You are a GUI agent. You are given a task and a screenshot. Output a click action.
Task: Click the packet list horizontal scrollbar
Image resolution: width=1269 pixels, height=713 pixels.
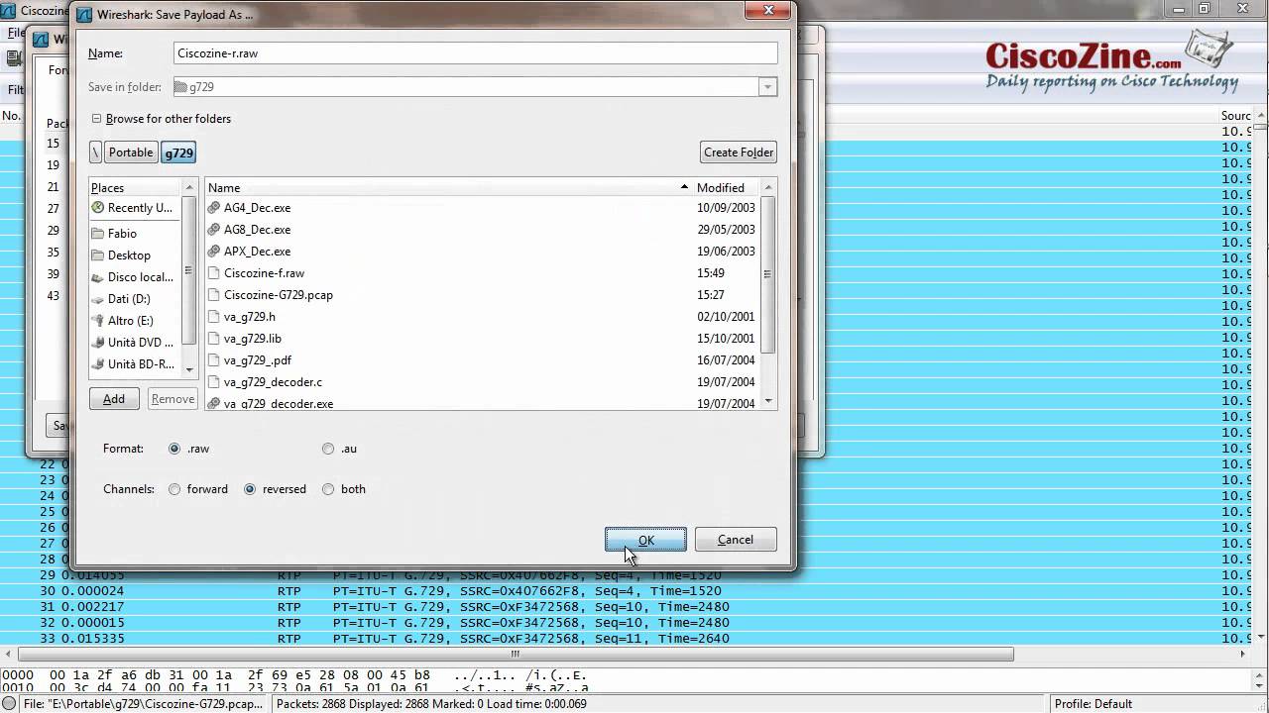[x=515, y=655]
